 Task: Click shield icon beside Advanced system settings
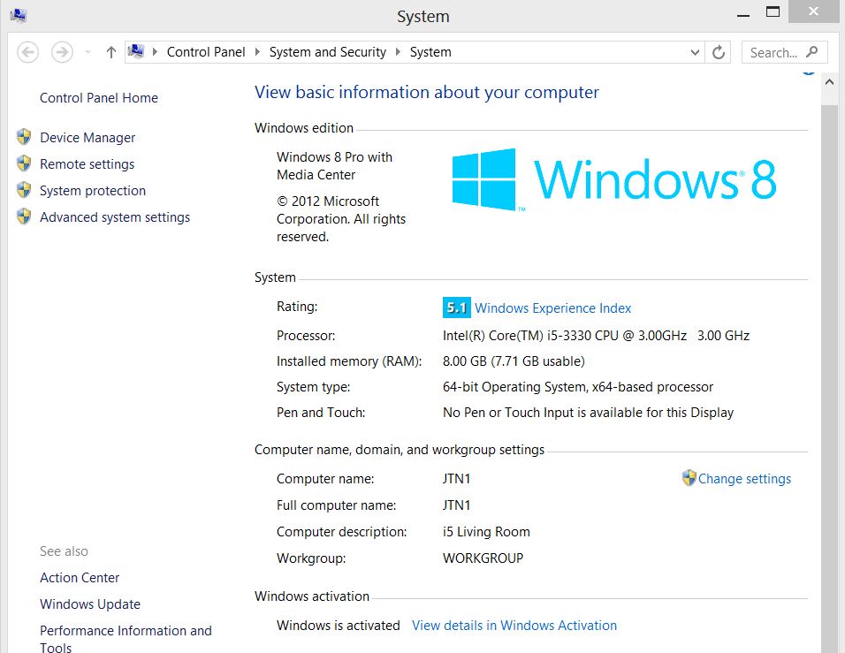point(24,216)
